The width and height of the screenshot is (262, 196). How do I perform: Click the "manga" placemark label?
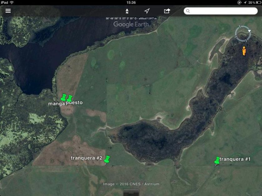pos(56,104)
